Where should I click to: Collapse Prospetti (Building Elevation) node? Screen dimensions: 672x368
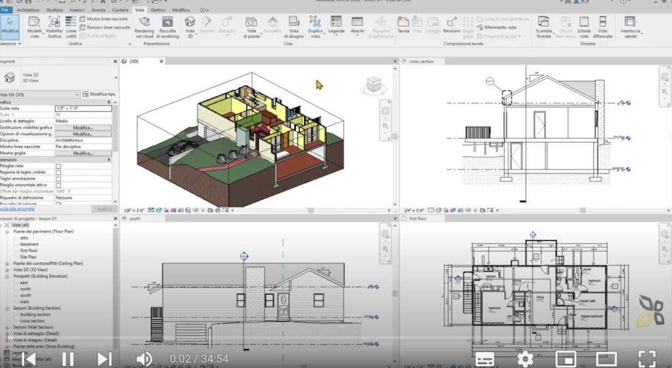coord(7,276)
